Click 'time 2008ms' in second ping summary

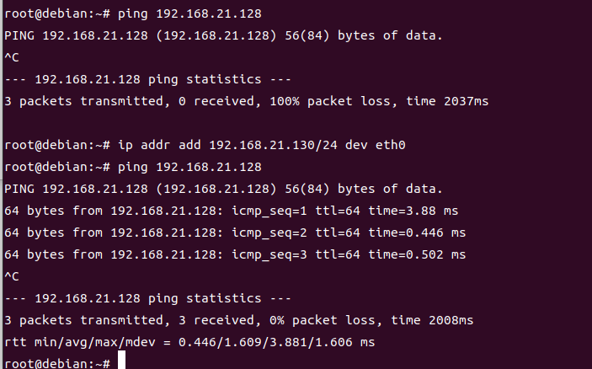coord(432,320)
